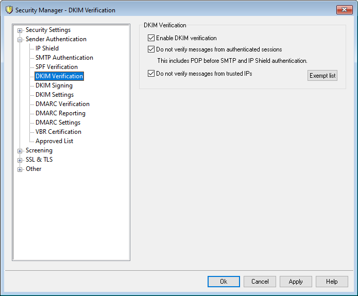This screenshot has height=296, width=358.
Task: Toggle Do not verify messages from trusted IPs
Action: (151, 74)
